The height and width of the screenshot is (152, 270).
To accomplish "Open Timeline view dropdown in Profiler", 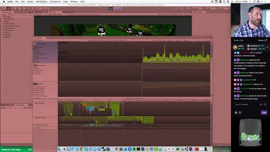I will tap(45, 98).
